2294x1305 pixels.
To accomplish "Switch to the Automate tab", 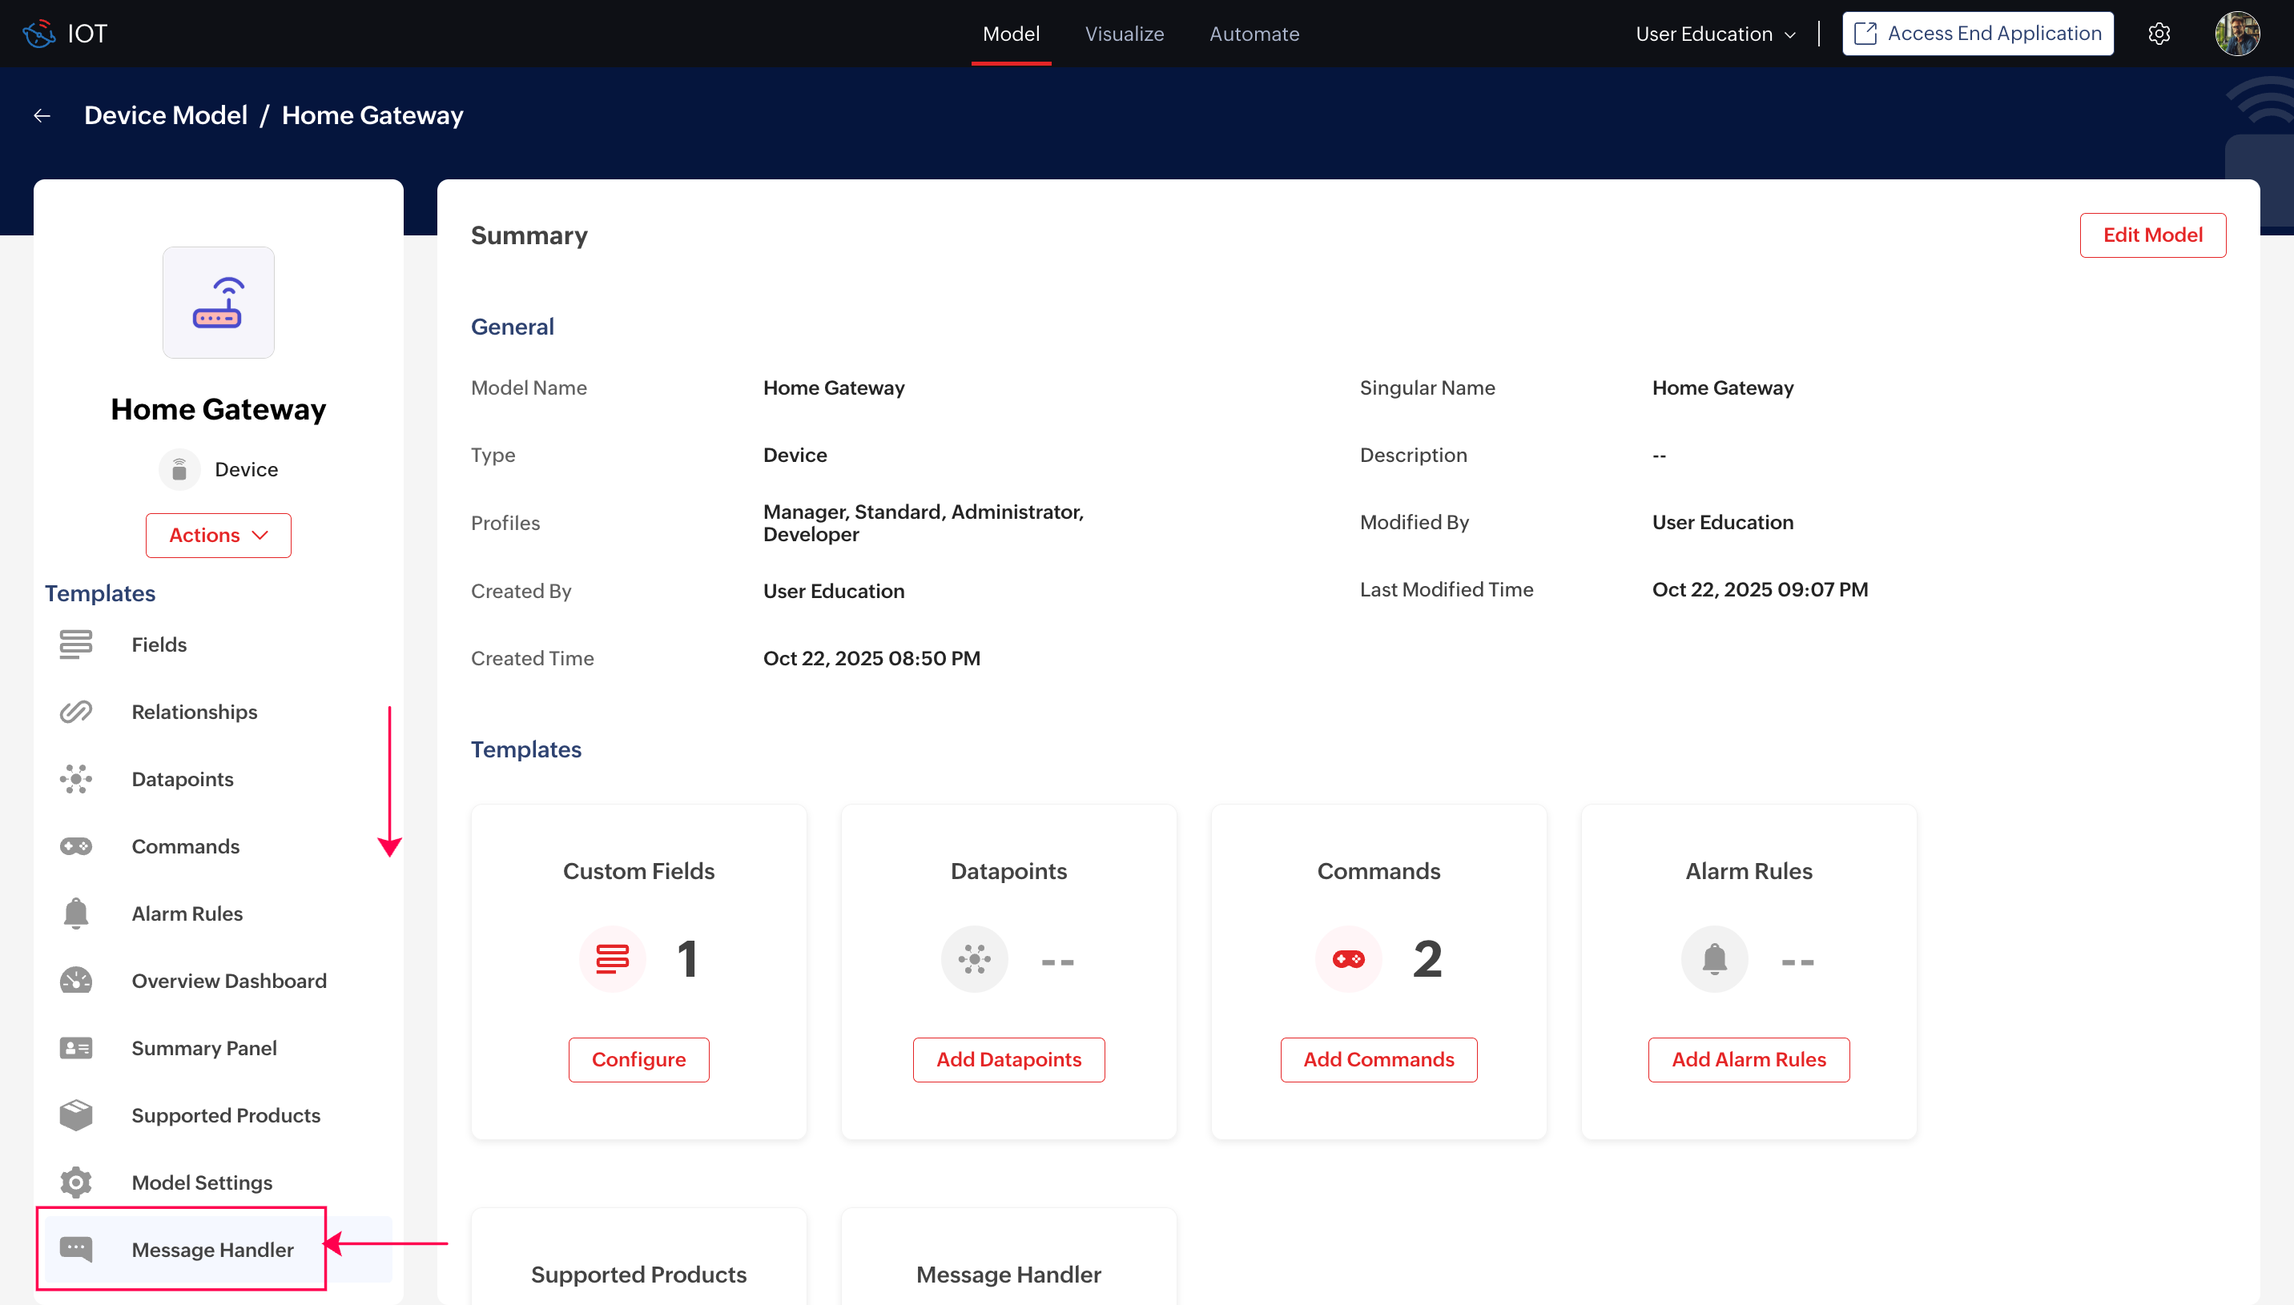I will tap(1254, 34).
